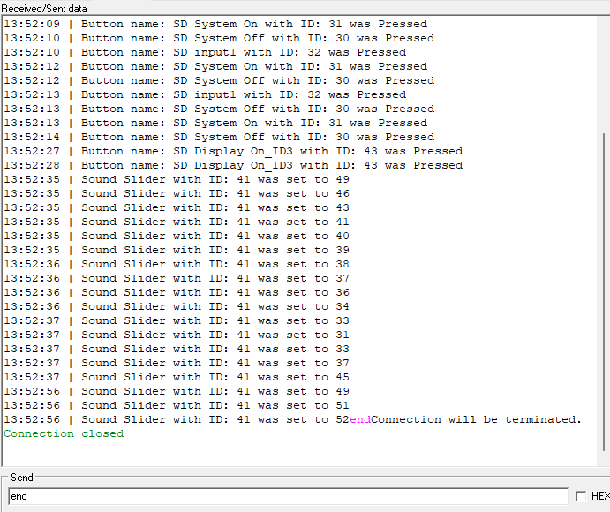Image resolution: width=610 pixels, height=512 pixels.
Task: Click the Sound Slider "set to 34" line
Action: [177, 306]
